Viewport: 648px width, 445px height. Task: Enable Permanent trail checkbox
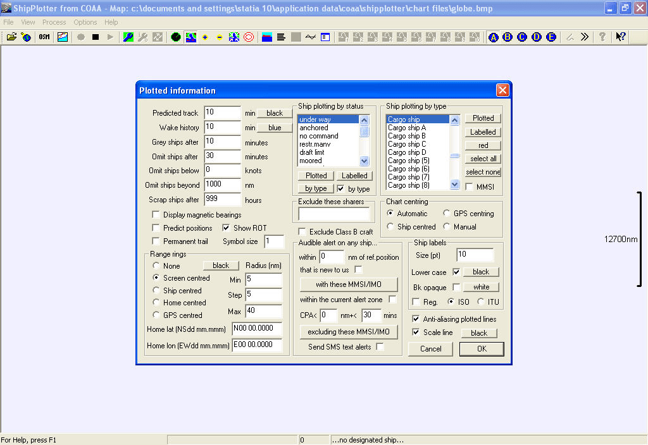point(156,241)
